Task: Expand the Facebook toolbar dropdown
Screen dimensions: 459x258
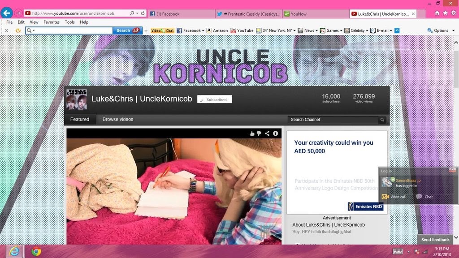Action: (x=203, y=30)
